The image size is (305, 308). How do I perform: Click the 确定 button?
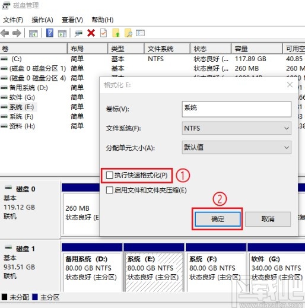pyautogui.click(x=218, y=219)
